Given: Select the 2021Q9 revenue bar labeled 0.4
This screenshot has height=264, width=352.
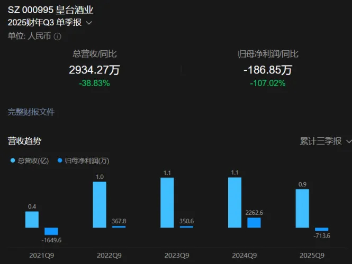Looking at the screenshot, I should 32,220.
